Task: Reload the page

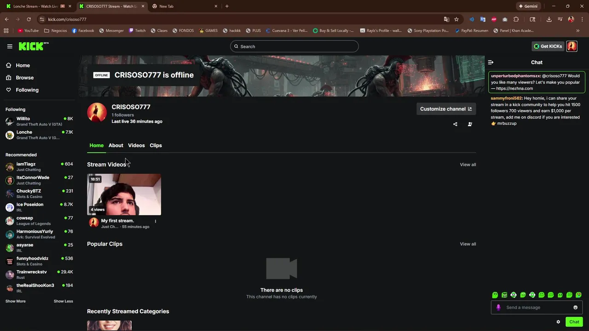Action: pos(29,19)
